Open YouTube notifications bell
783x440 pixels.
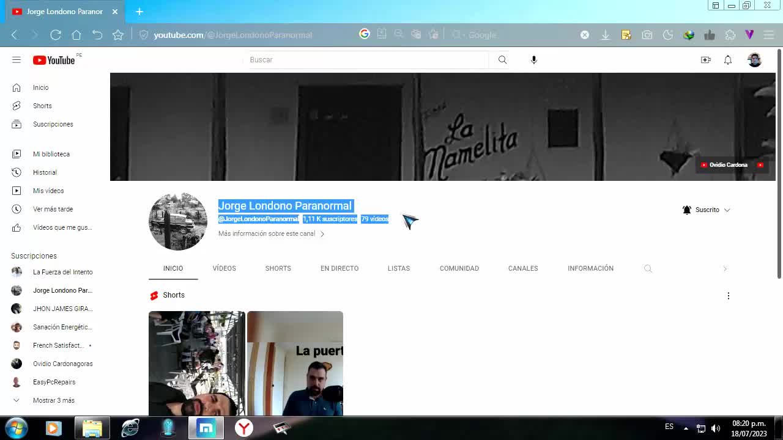[x=728, y=60]
